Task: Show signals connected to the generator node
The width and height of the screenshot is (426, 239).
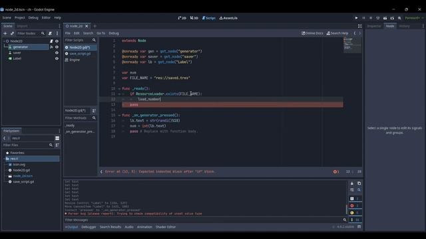Action: click(x=51, y=47)
